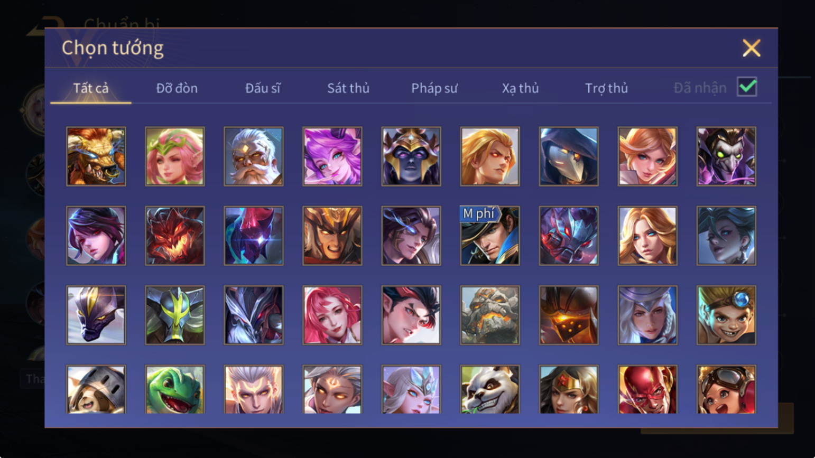Close the 'Chọn tướng' dialog
The image size is (815, 458).
[751, 48]
